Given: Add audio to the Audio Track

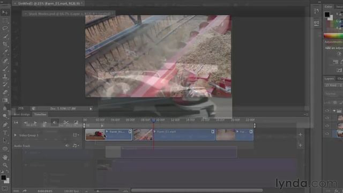Looking at the screenshot, I should click(300, 145).
